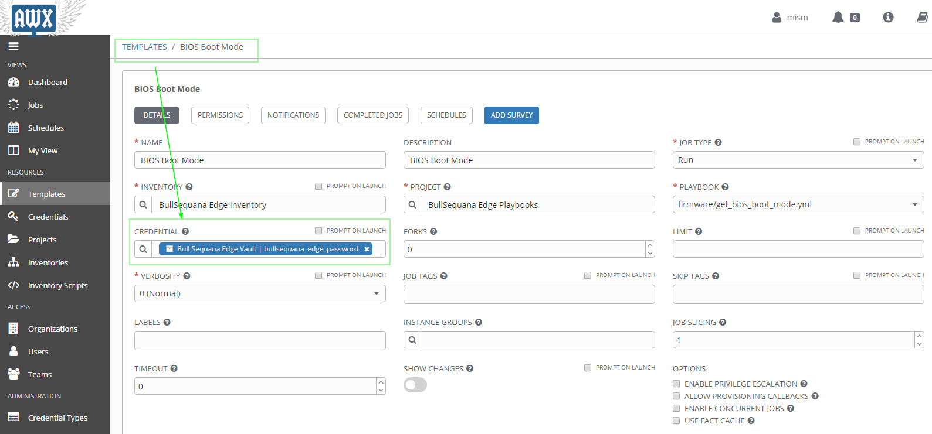Enable Prompt on Launch for Limit
The image size is (932, 434).
click(857, 231)
